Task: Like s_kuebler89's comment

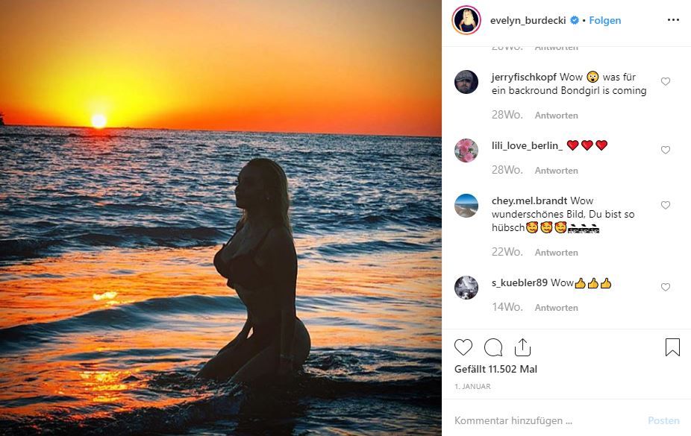Action: pos(666,287)
